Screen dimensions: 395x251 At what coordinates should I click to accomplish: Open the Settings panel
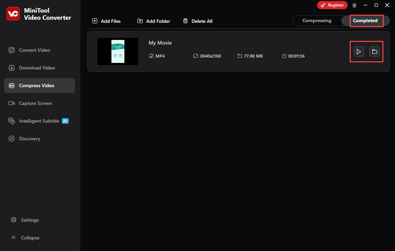pos(30,220)
